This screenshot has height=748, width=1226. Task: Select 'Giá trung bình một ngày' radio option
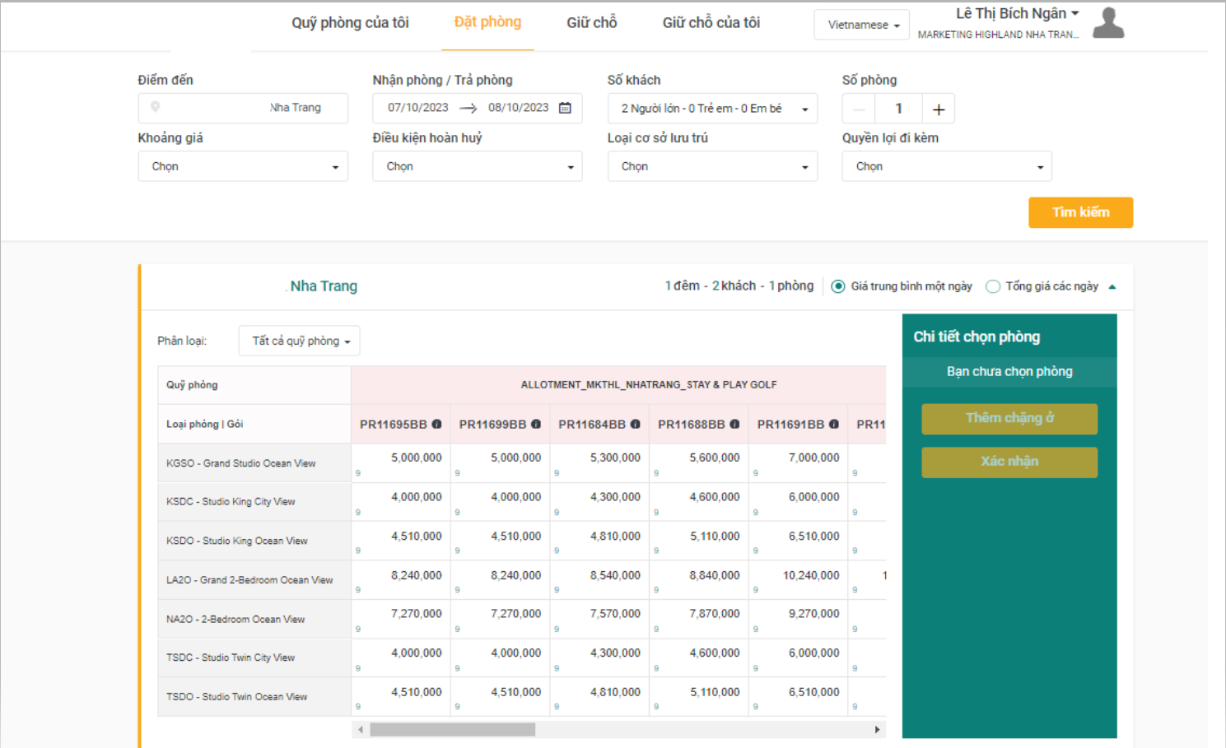coord(838,286)
